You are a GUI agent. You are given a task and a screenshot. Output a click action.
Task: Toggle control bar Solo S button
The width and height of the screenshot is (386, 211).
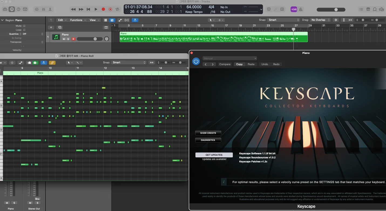pyautogui.click(x=282, y=9)
